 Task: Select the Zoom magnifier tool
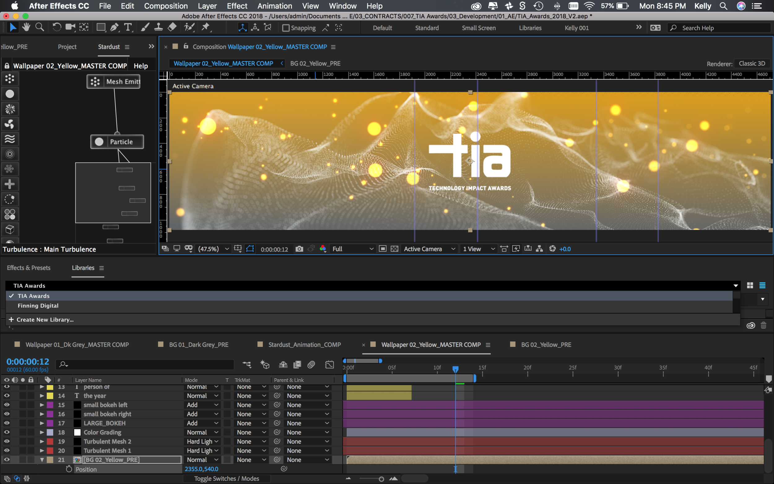click(x=40, y=28)
